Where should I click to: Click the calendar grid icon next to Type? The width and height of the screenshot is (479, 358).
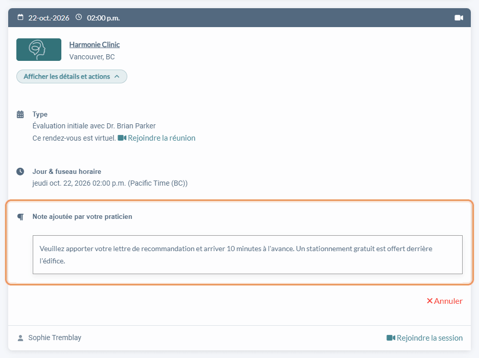(20, 115)
